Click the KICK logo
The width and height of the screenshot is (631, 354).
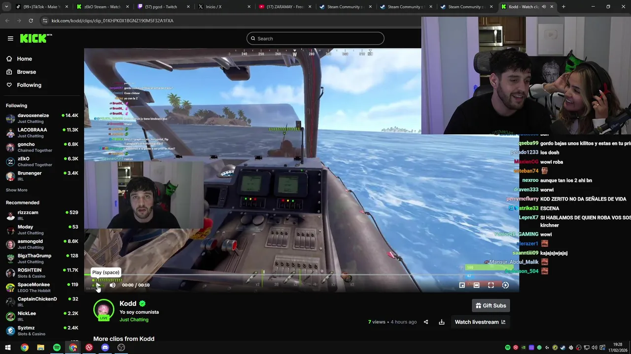pyautogui.click(x=35, y=38)
